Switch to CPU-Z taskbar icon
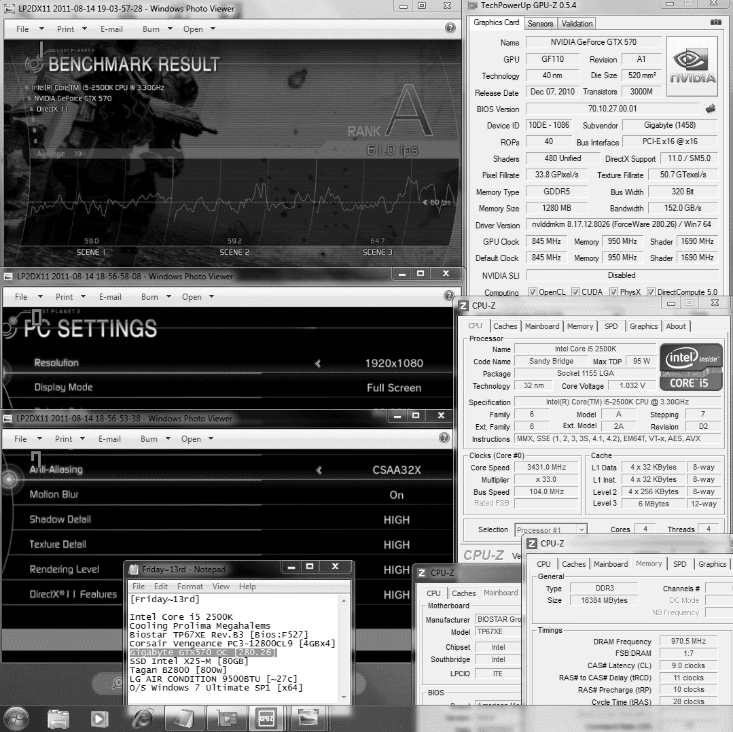This screenshot has height=732, width=733. coord(267,718)
